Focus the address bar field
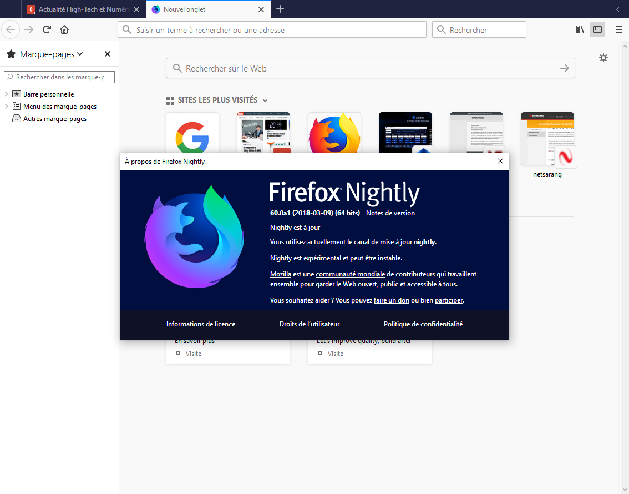The width and height of the screenshot is (629, 494). point(272,30)
